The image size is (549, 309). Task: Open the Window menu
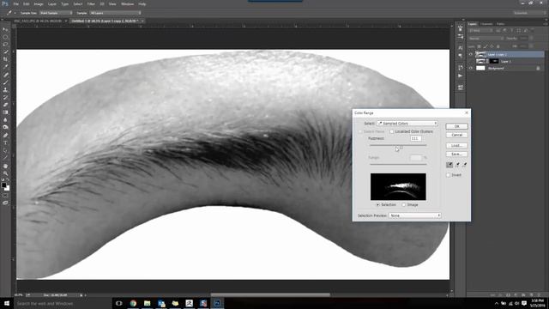(128, 4)
